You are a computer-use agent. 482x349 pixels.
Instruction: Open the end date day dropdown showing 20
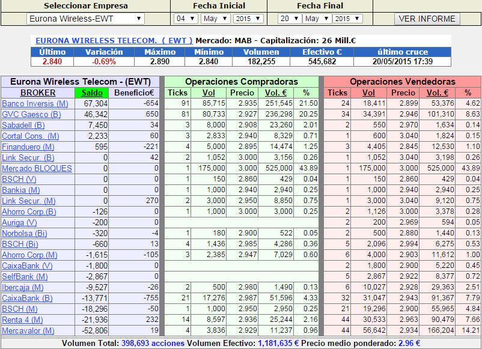tap(289, 19)
